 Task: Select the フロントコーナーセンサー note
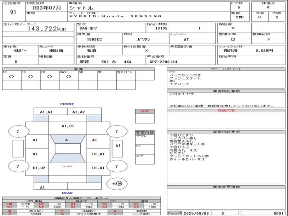click(182, 94)
